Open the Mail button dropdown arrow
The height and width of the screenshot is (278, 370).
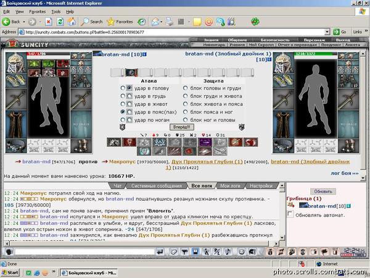click(x=162, y=22)
